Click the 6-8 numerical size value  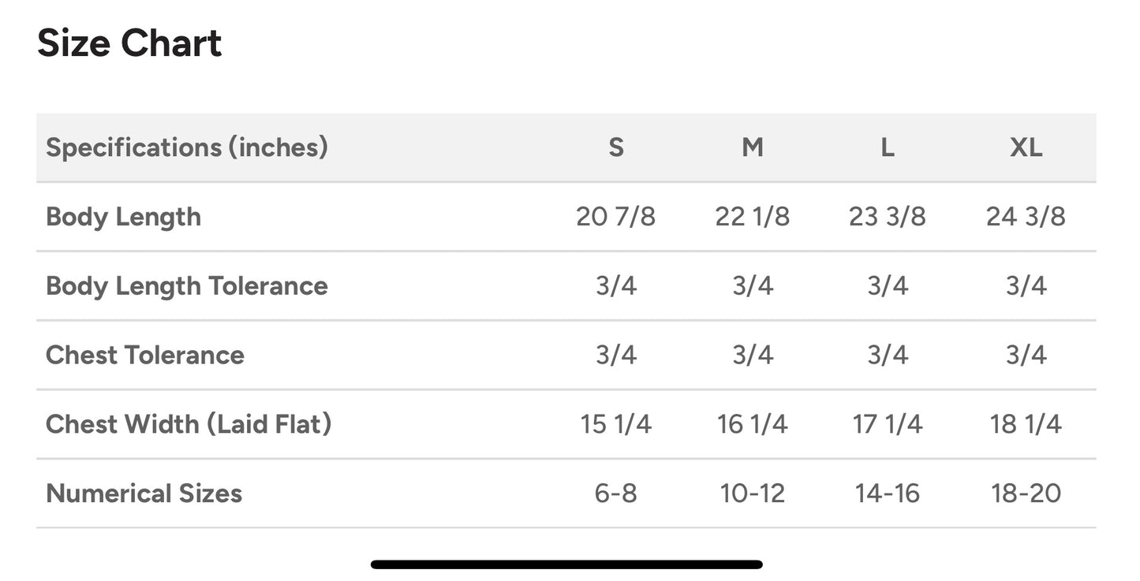616,493
